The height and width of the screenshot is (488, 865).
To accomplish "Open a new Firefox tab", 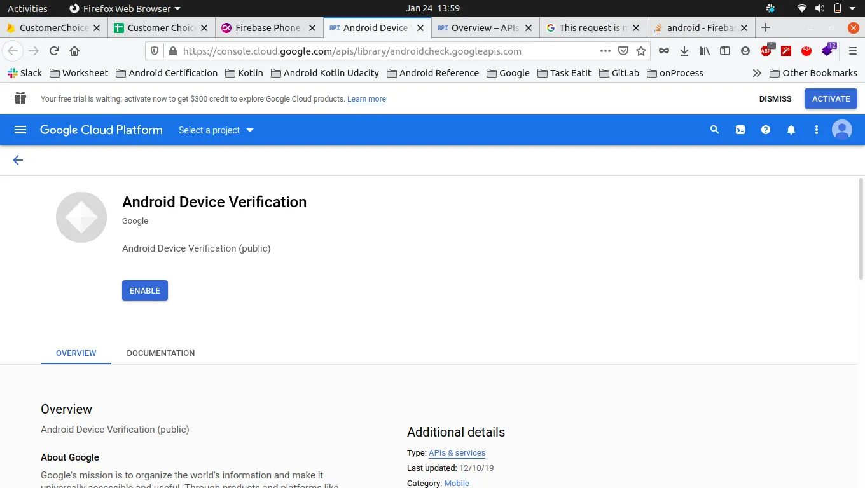I will (766, 27).
